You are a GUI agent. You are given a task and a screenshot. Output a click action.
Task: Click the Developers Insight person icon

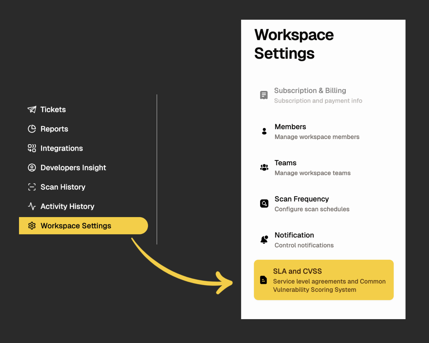coord(32,167)
